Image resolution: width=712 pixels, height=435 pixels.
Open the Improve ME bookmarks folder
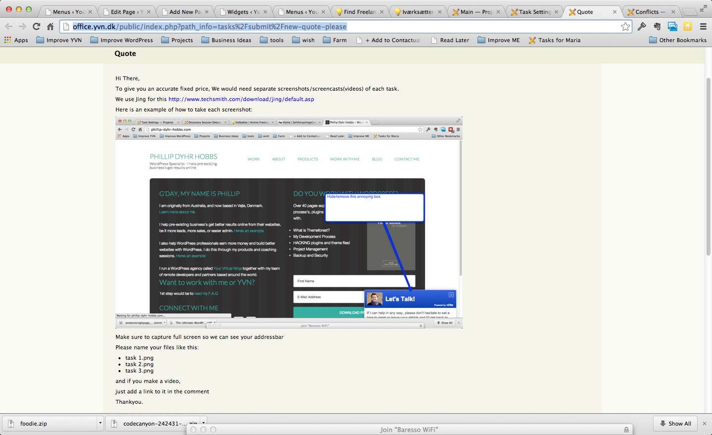tap(499, 40)
